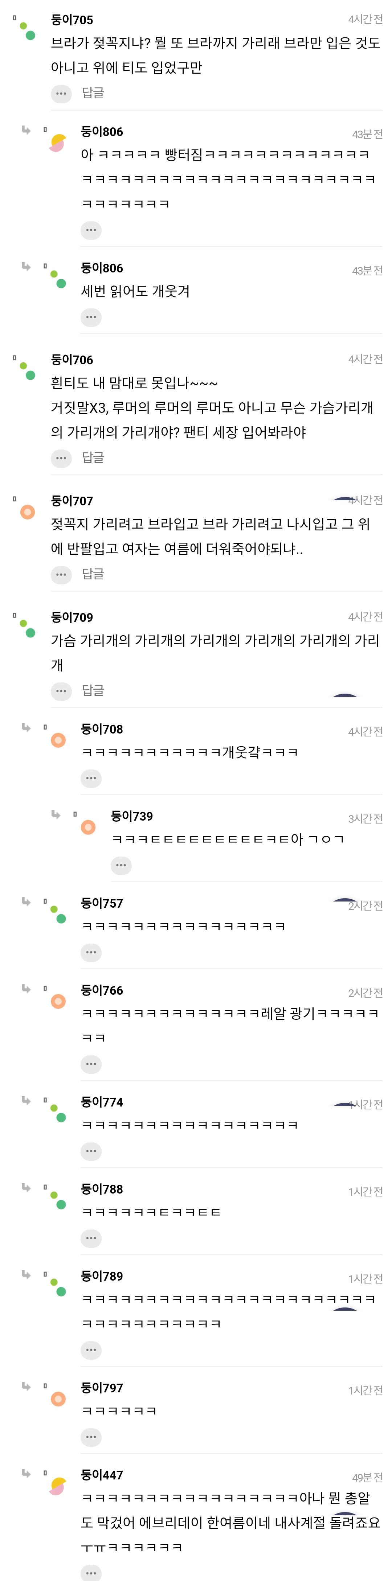The width and height of the screenshot is (392, 1581).
Task: Click 둥이707's orange ring avatar
Action: (x=28, y=512)
